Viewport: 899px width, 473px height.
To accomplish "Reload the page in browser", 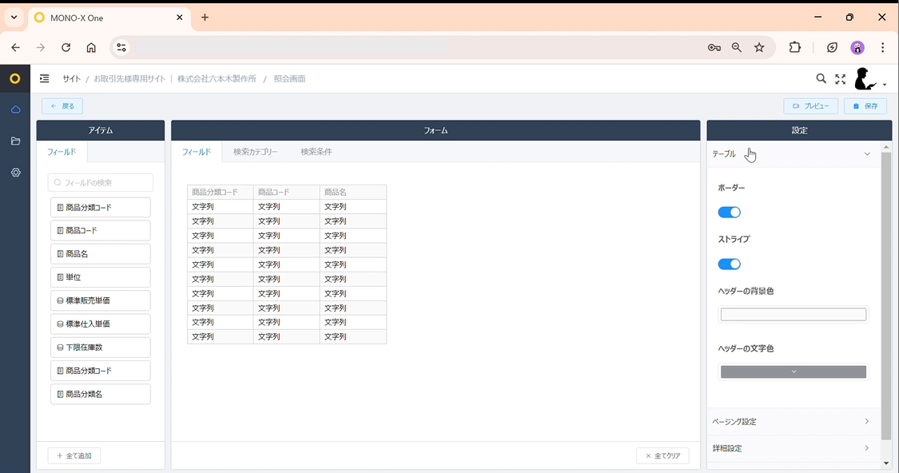I will (66, 48).
